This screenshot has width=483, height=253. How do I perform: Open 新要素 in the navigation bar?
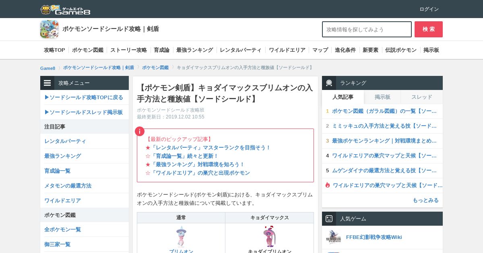(x=370, y=50)
